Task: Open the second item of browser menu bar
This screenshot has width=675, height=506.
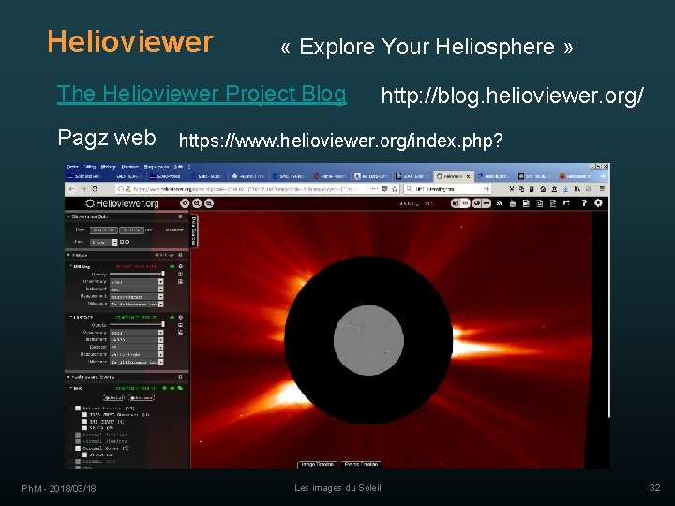Action: click(x=90, y=167)
